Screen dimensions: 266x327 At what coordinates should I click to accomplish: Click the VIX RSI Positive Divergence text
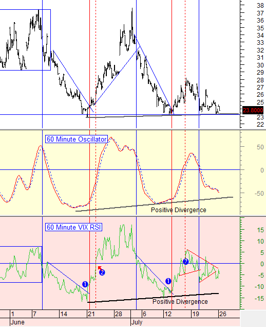coord(180,302)
